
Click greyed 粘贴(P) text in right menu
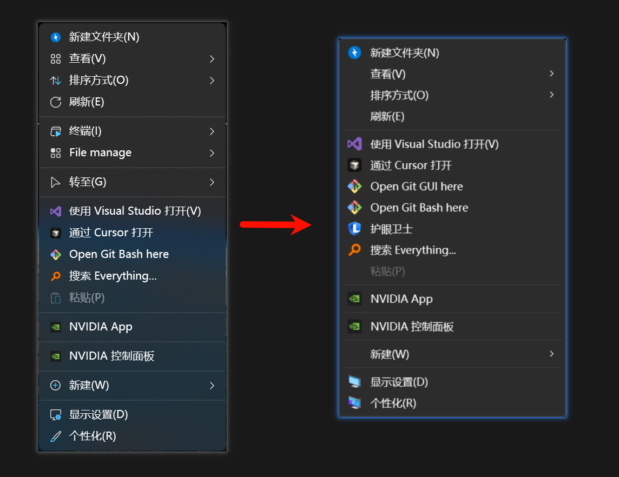point(387,271)
